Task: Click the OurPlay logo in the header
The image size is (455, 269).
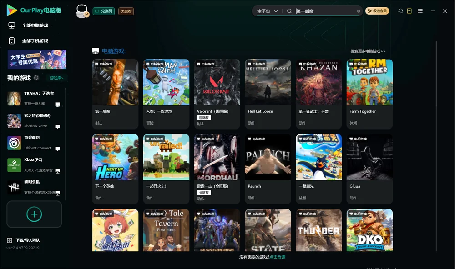Action: [x=34, y=10]
